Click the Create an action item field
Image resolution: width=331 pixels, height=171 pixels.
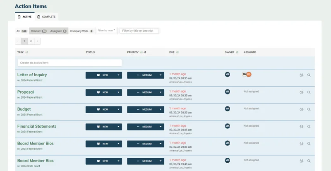pyautogui.click(x=70, y=63)
